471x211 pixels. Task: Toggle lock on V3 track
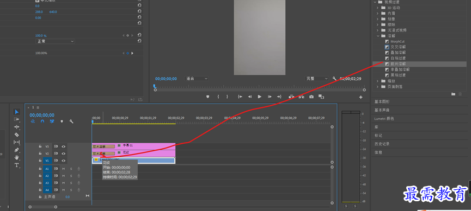[x=40, y=146]
